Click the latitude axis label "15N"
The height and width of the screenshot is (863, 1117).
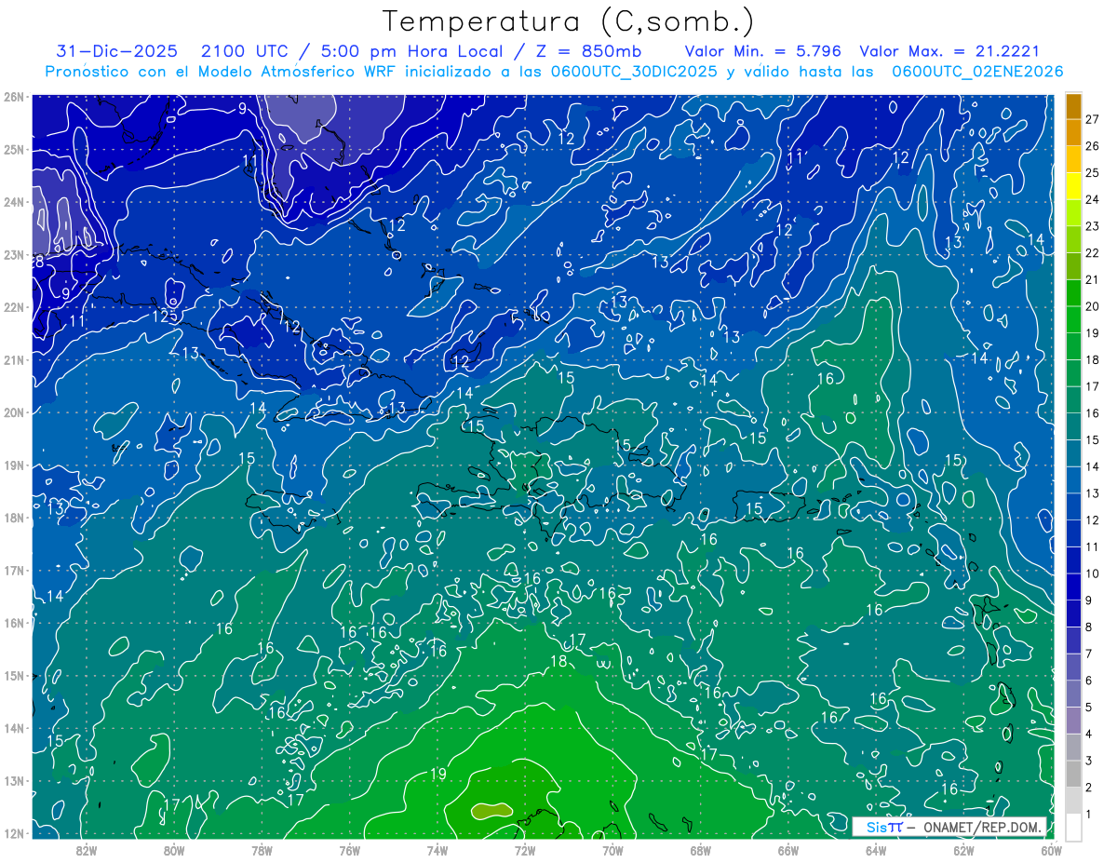click(x=13, y=676)
